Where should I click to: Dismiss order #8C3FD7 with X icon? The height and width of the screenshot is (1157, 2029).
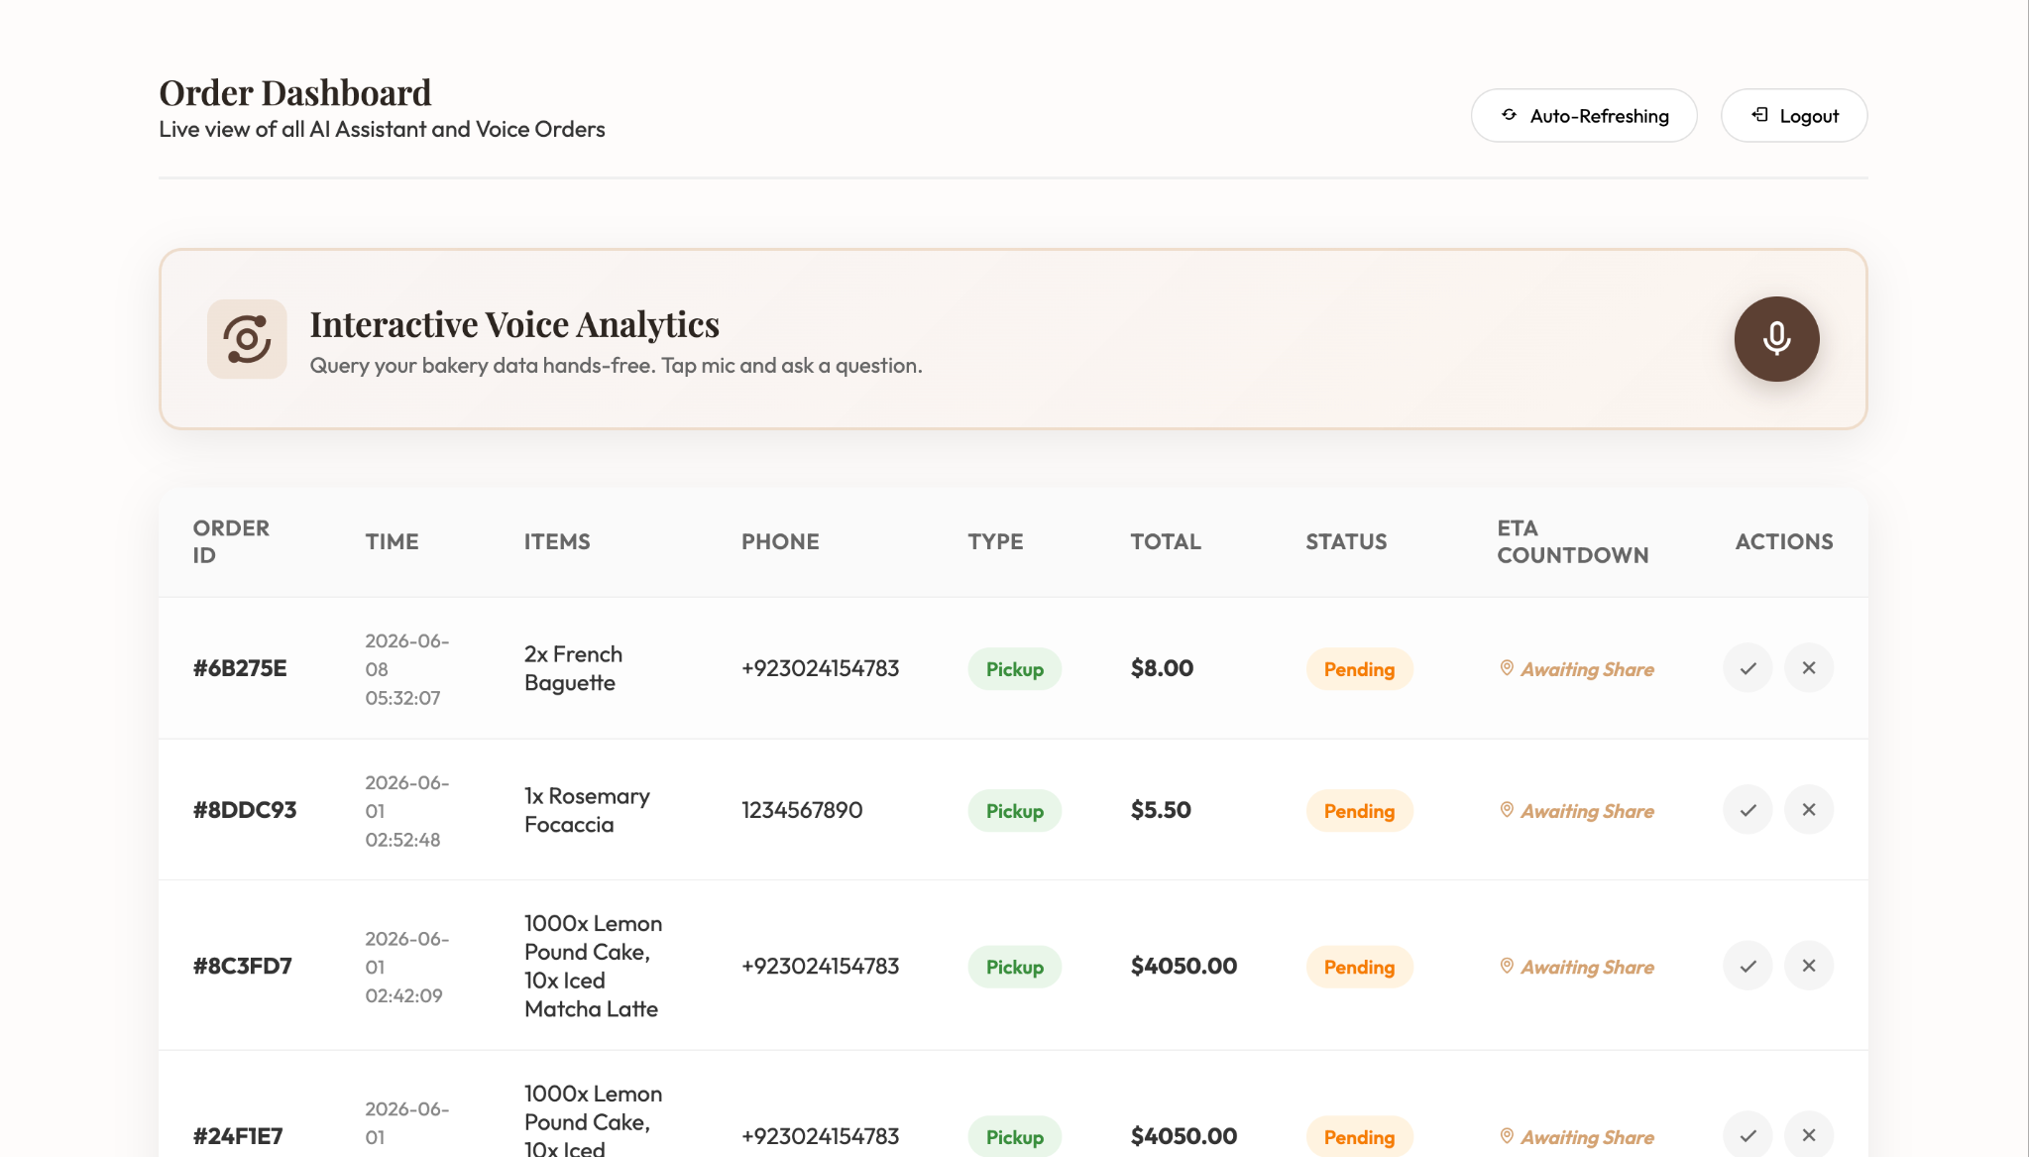pyautogui.click(x=1809, y=966)
